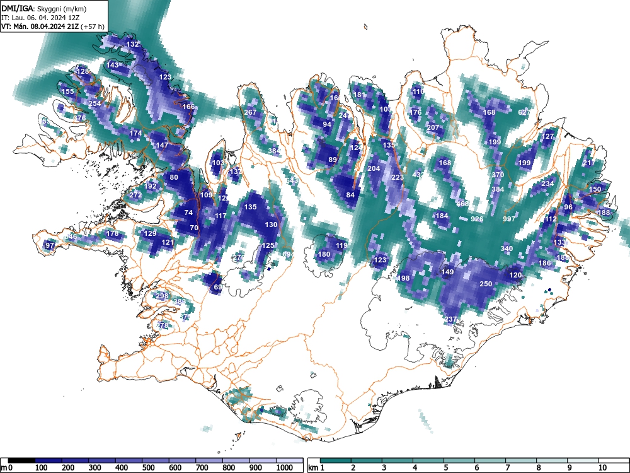630x473 pixels.
Task: Click the map value 997
Action: pyautogui.click(x=509, y=219)
